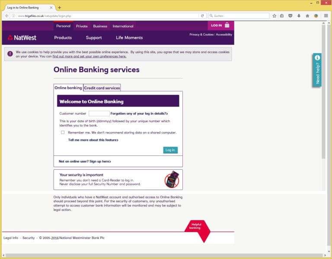Screen dimensions: 332x259
Task: Bookmark this page with the star icon
Action: [274, 16]
